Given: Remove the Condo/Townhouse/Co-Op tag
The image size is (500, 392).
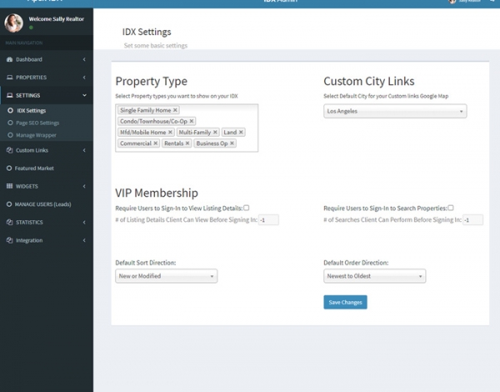Looking at the screenshot, I should coord(191,121).
